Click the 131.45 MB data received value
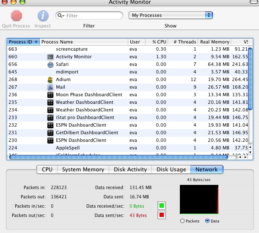The image size is (259, 233). 141,187
